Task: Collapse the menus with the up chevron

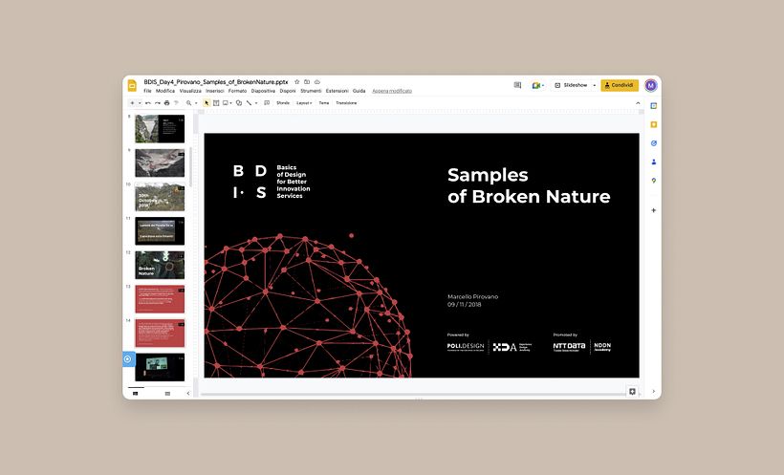Action: [638, 103]
